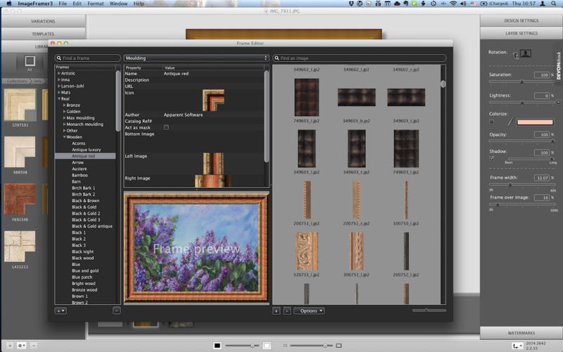Toggle the Colorize checkbox
The image size is (563, 352).
(491, 122)
